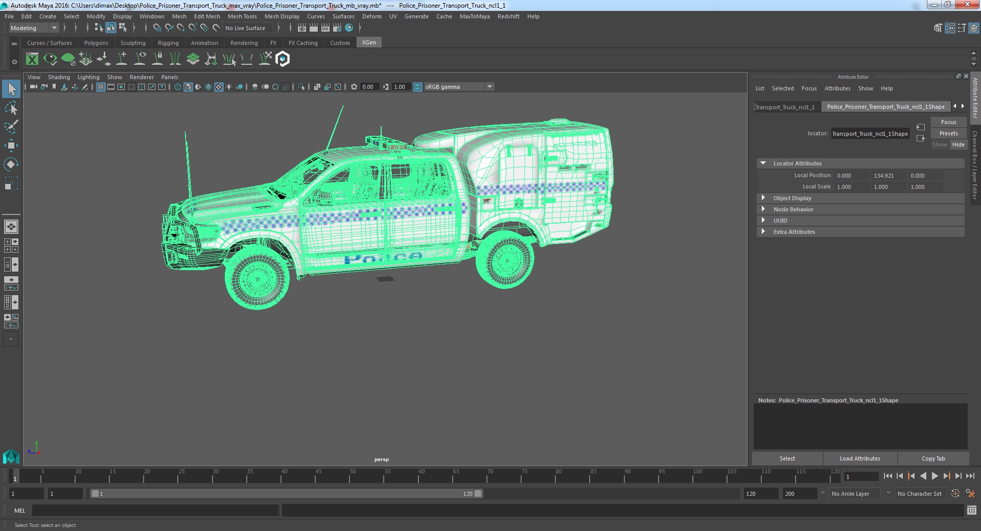Toggle wireframe on shaded cube
The height and width of the screenshot is (531, 981).
click(x=208, y=87)
